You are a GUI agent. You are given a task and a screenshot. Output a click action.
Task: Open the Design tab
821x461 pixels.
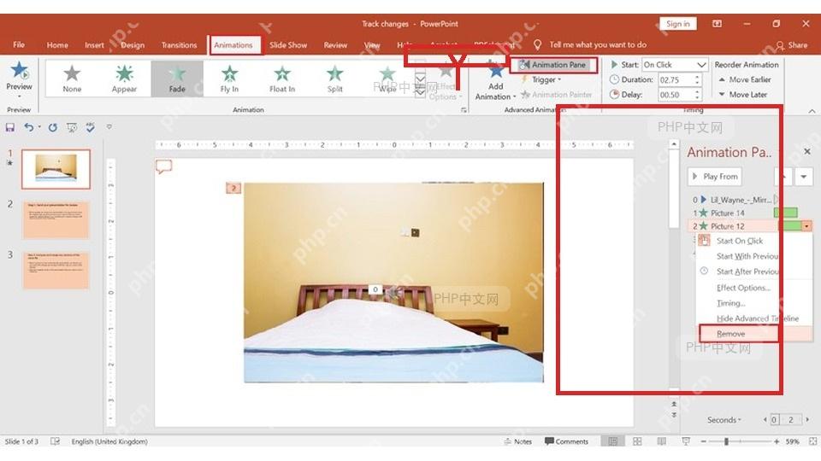point(133,45)
